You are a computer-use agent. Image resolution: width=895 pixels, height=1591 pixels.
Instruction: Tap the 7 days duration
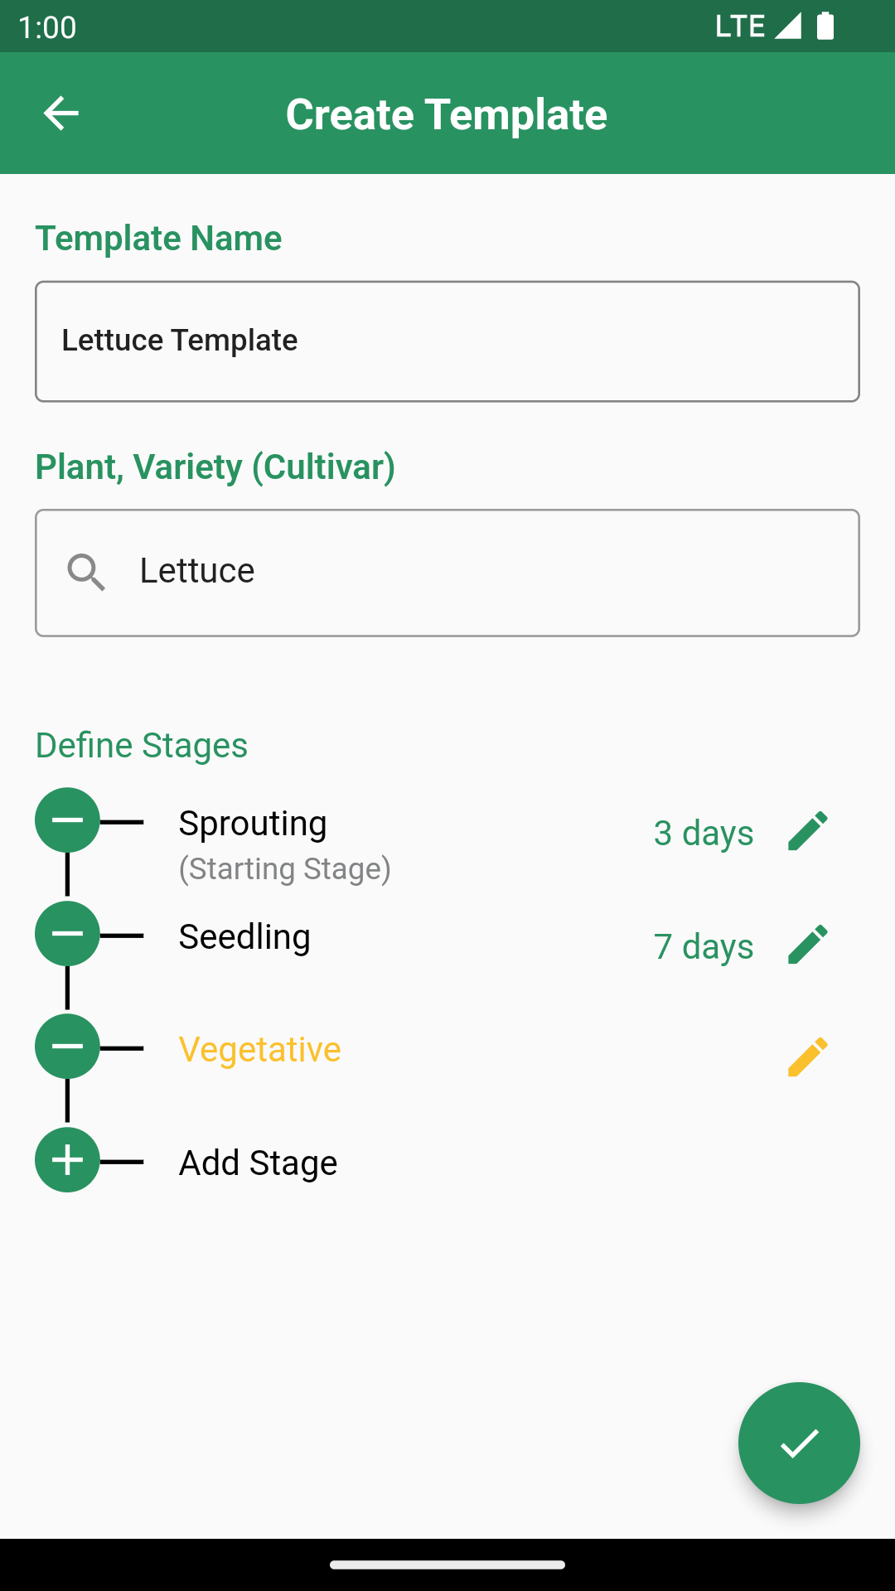[x=703, y=946]
